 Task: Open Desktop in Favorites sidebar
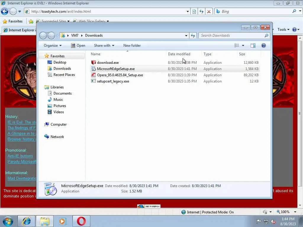[x=60, y=62]
